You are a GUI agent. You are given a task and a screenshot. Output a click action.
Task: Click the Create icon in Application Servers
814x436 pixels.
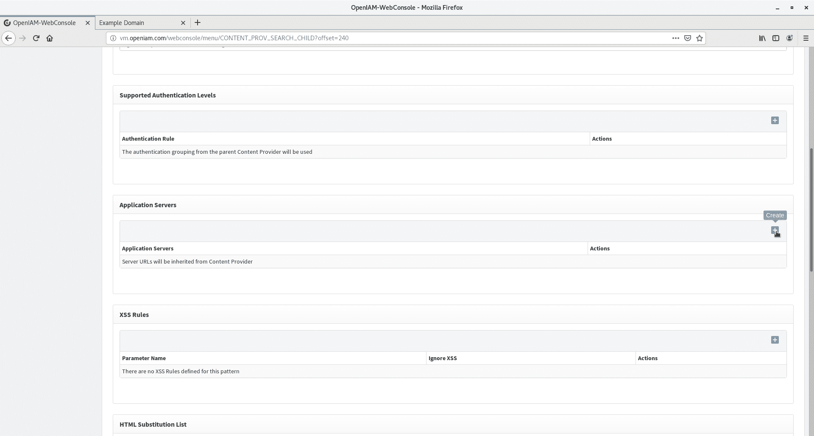pos(775,230)
